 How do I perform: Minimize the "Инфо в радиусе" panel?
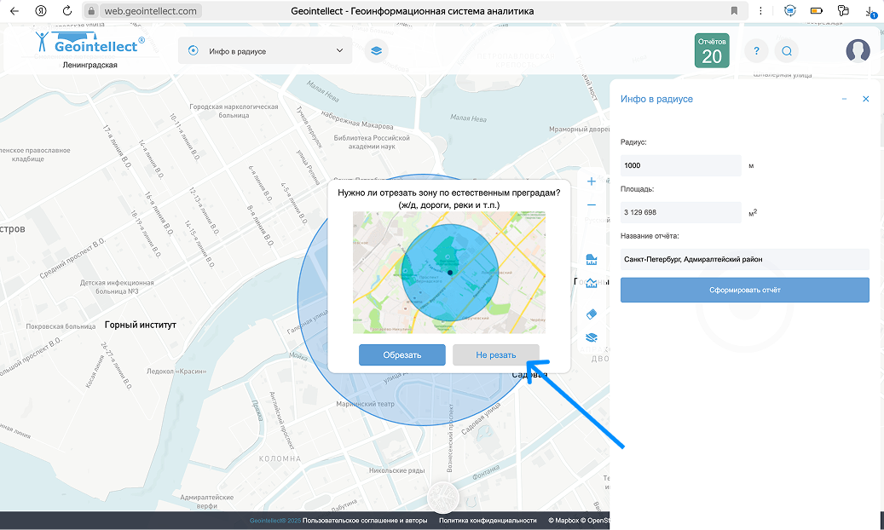tap(844, 100)
